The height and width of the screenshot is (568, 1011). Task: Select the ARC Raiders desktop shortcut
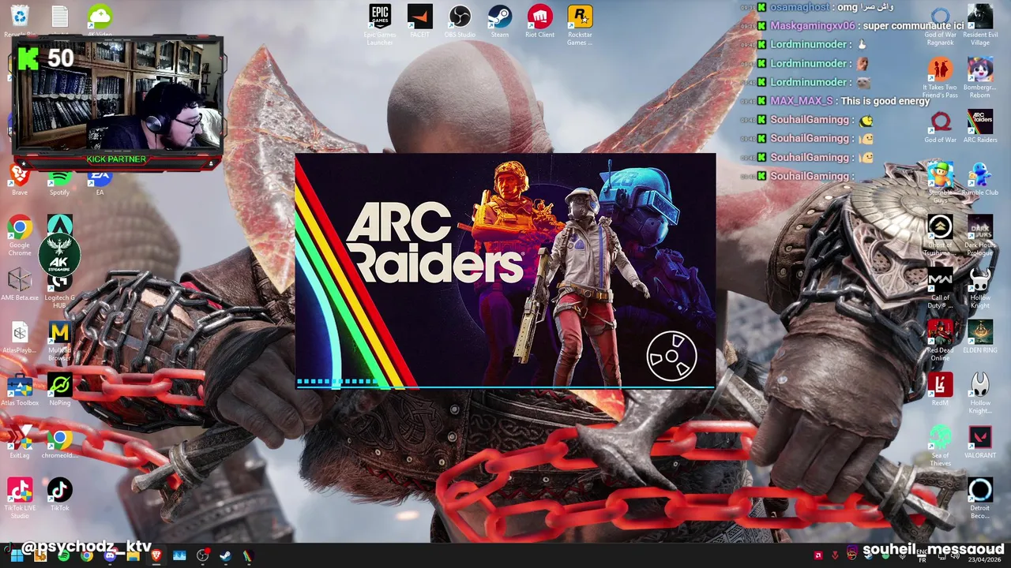(980, 127)
